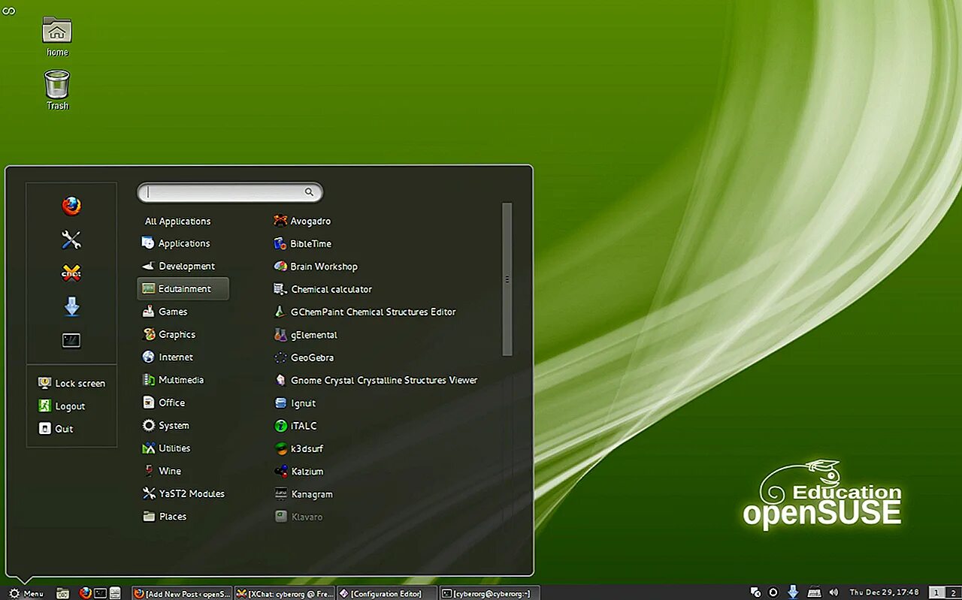Open the blue download-arrow favorite
The width and height of the screenshot is (962, 600).
click(71, 306)
